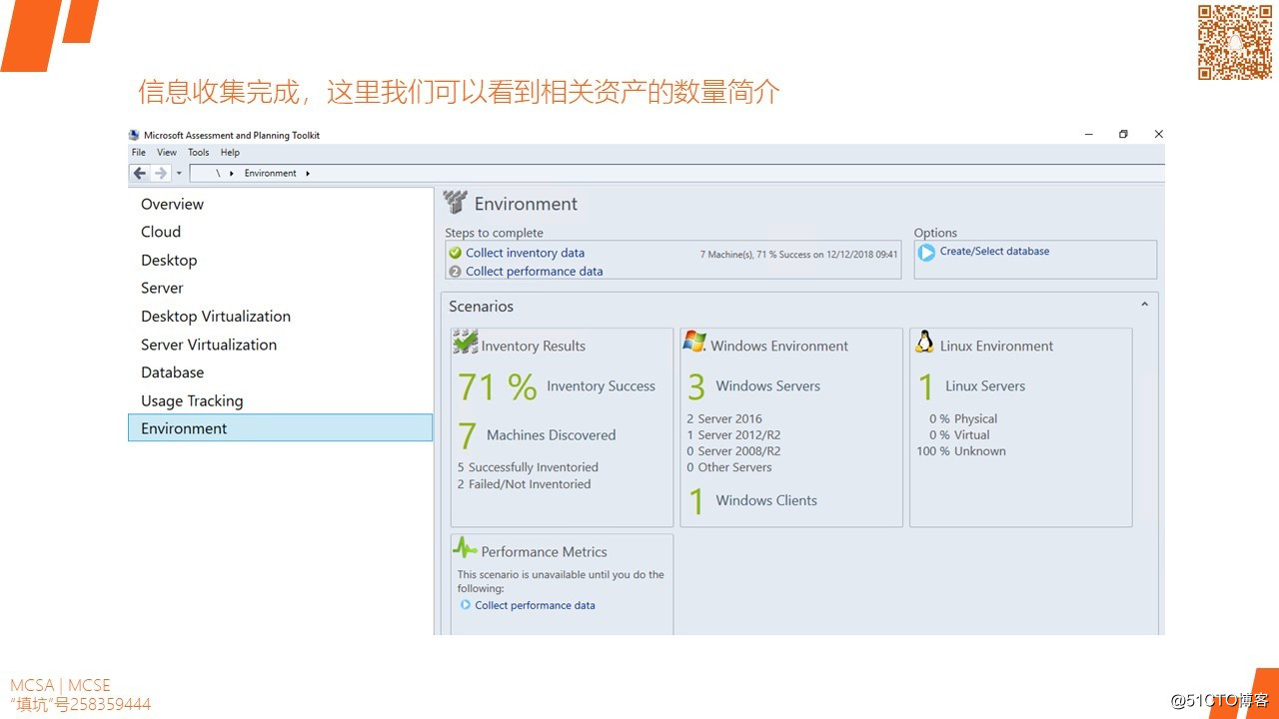Screen dimensions: 1279x719
Task: Click the blue play icon beside Create/Select database
Action: [926, 253]
